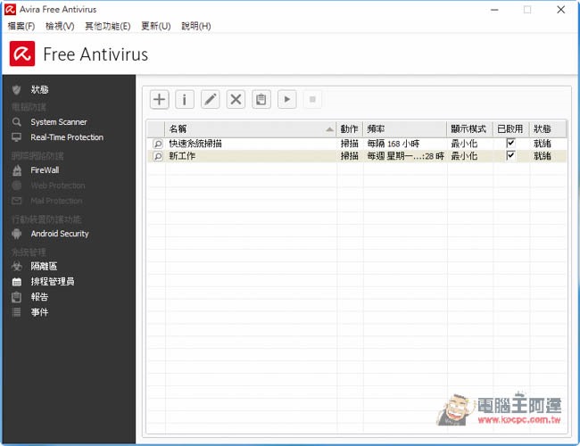
Task: Click the 顯示模式 column header
Action: coord(469,128)
